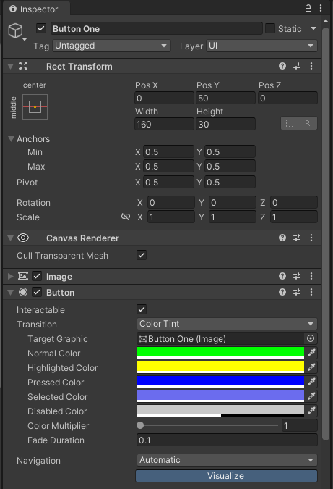The width and height of the screenshot is (333, 489).
Task: Click the raw edit mode R button
Action: coord(308,123)
